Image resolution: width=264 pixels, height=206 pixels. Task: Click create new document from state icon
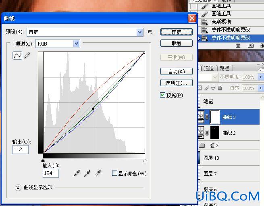pos(238,46)
